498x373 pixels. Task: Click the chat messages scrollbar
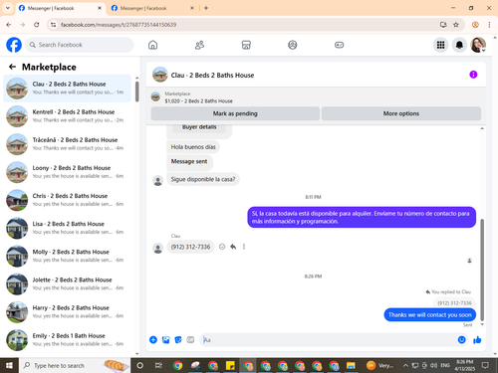click(x=482, y=270)
